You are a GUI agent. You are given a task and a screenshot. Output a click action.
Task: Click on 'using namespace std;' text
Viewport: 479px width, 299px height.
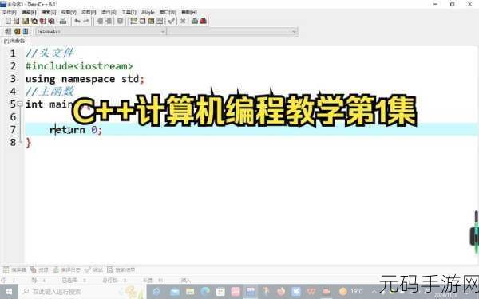[x=85, y=79]
